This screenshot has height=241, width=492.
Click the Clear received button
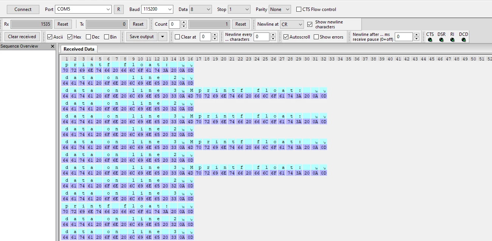click(22, 37)
